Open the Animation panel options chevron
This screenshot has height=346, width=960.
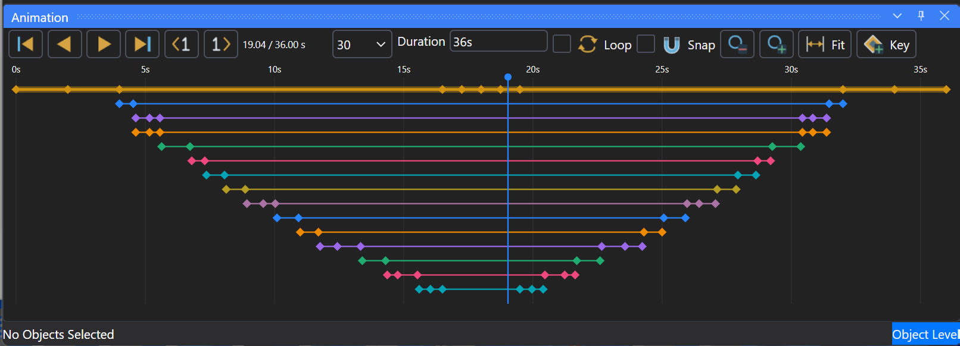(897, 16)
